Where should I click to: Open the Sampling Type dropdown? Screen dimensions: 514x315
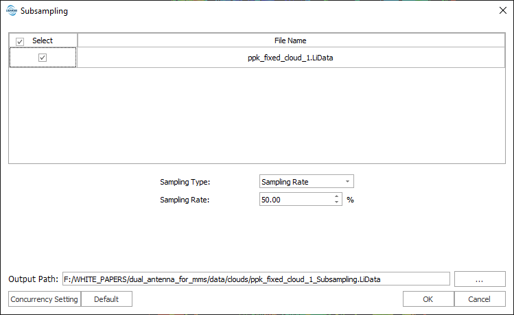[x=306, y=182]
